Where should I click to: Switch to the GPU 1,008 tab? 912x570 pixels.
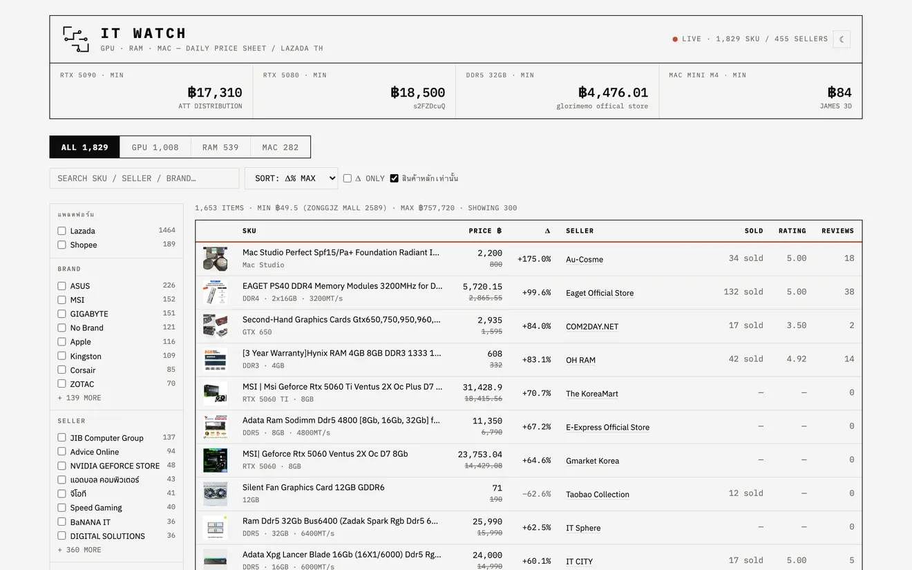tap(155, 147)
